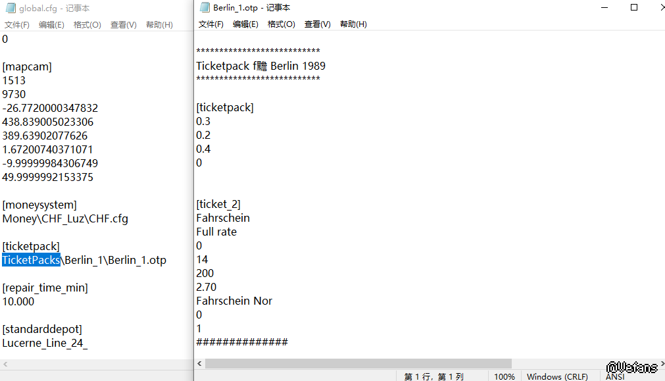The height and width of the screenshot is (381, 665).
Task: Click left scroll arrow in global.cfg window
Action: click(x=5, y=364)
